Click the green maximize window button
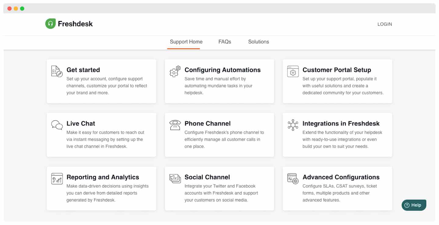 click(x=22, y=9)
